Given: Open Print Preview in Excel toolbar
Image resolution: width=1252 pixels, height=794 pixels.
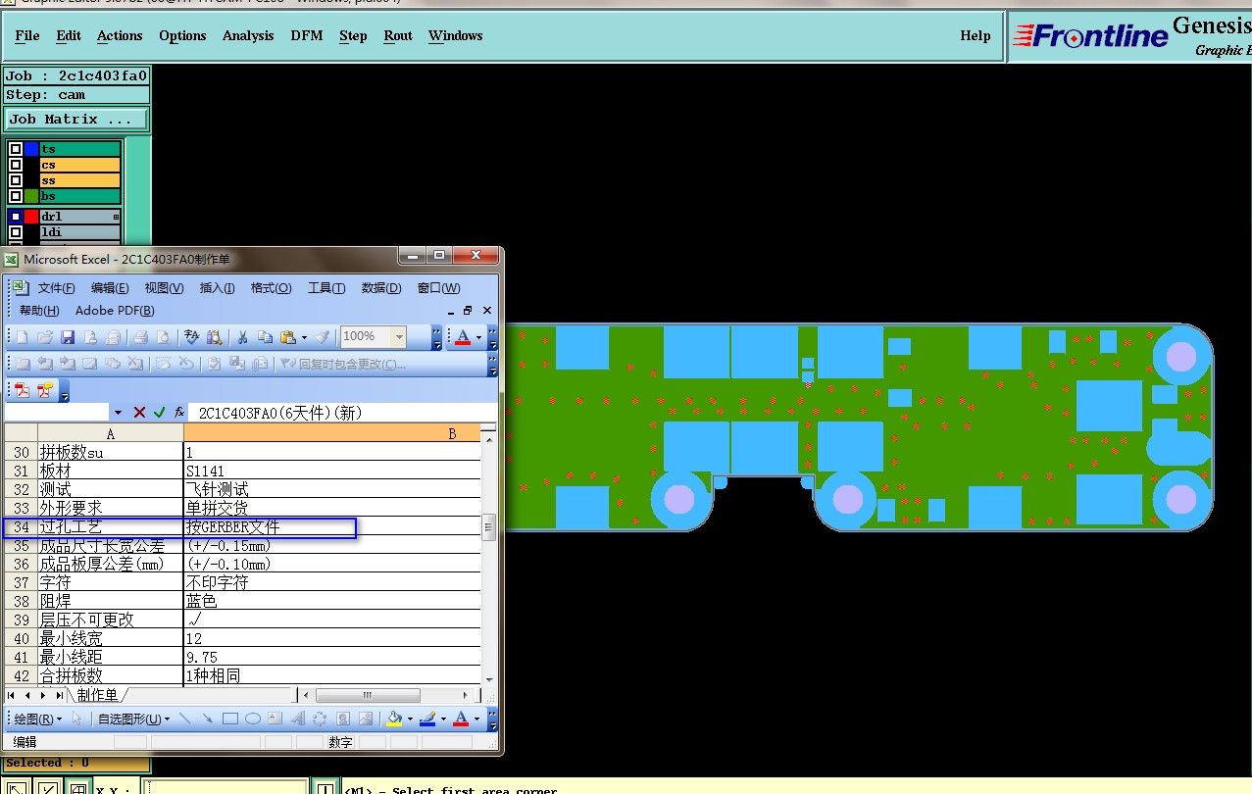Looking at the screenshot, I should 162,337.
